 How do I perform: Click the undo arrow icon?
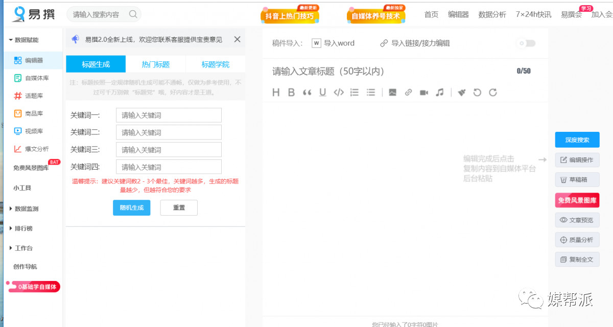[477, 92]
